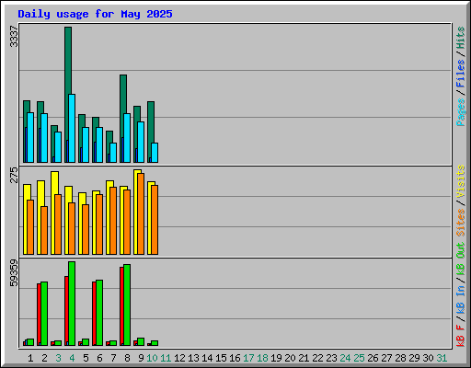The image size is (471, 368).
Task: Click the Pages legend label
Action: [461, 112]
